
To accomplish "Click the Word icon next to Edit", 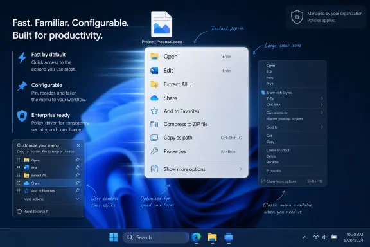I will [x=154, y=71].
